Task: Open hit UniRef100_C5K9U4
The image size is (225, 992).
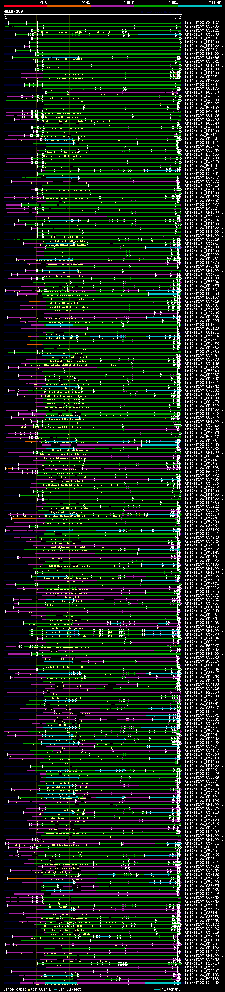Action: pyautogui.click(x=202, y=85)
